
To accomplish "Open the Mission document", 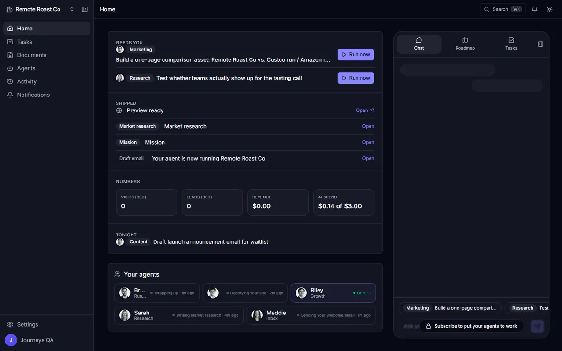I will 368,142.
